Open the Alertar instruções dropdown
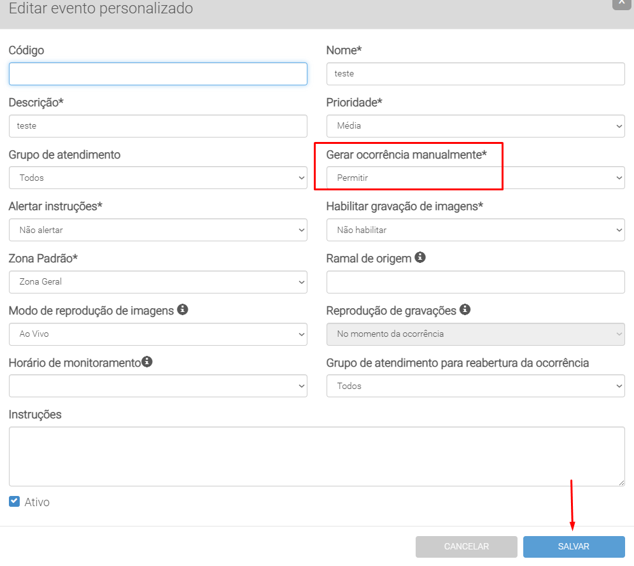Image resolution: width=634 pixels, height=566 pixels. (x=158, y=230)
